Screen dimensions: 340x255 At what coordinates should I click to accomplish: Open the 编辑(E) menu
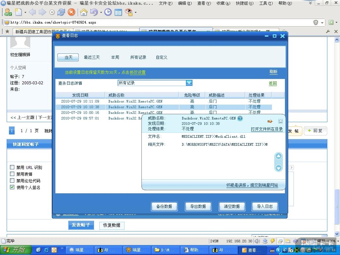pyautogui.click(x=185, y=3)
